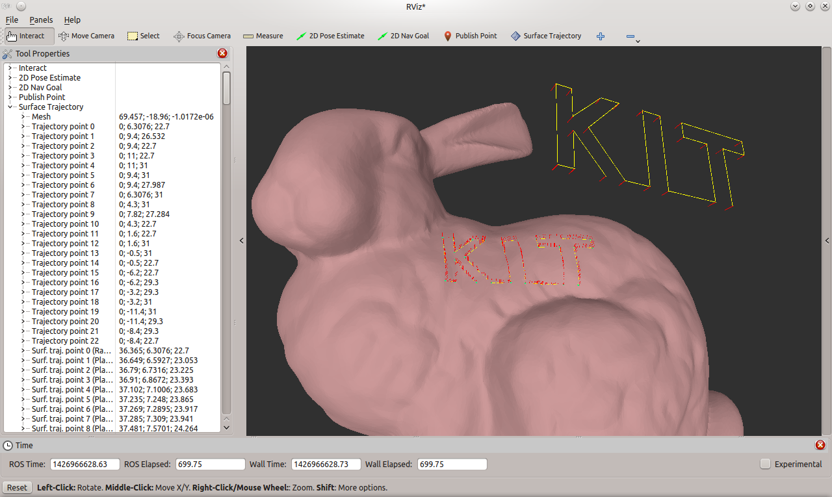The image size is (832, 497).
Task: Select Trajectory point 1 row
Action: coord(112,136)
